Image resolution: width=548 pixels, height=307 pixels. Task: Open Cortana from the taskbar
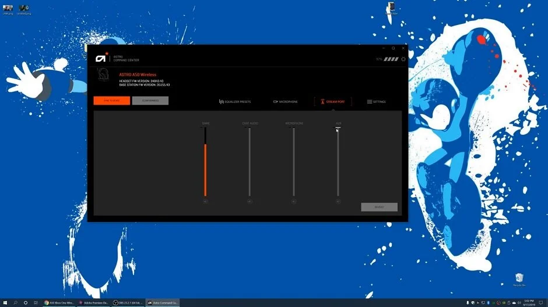click(x=26, y=303)
